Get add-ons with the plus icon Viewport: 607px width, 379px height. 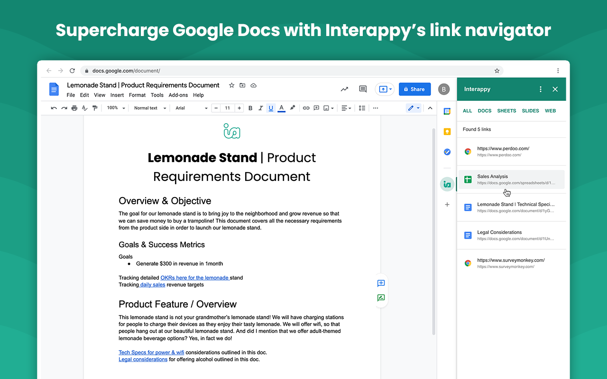click(x=447, y=205)
